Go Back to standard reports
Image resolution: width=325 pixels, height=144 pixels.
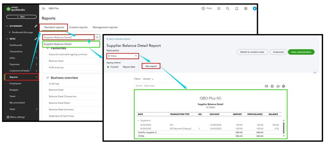pyautogui.click(x=118, y=39)
